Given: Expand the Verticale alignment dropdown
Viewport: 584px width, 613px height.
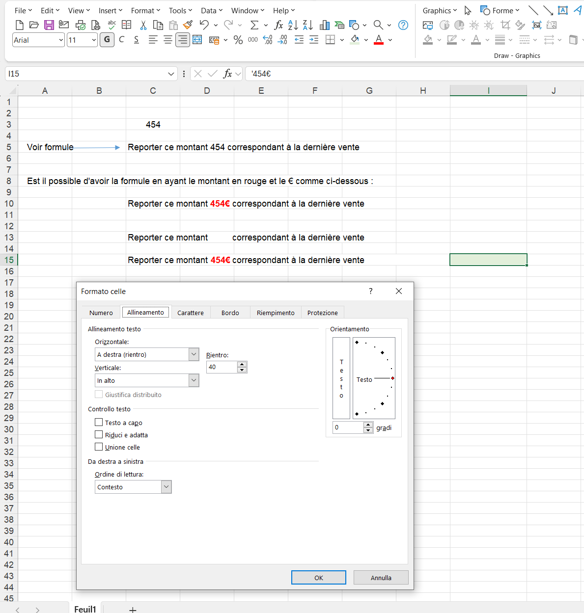Looking at the screenshot, I should point(147,380).
